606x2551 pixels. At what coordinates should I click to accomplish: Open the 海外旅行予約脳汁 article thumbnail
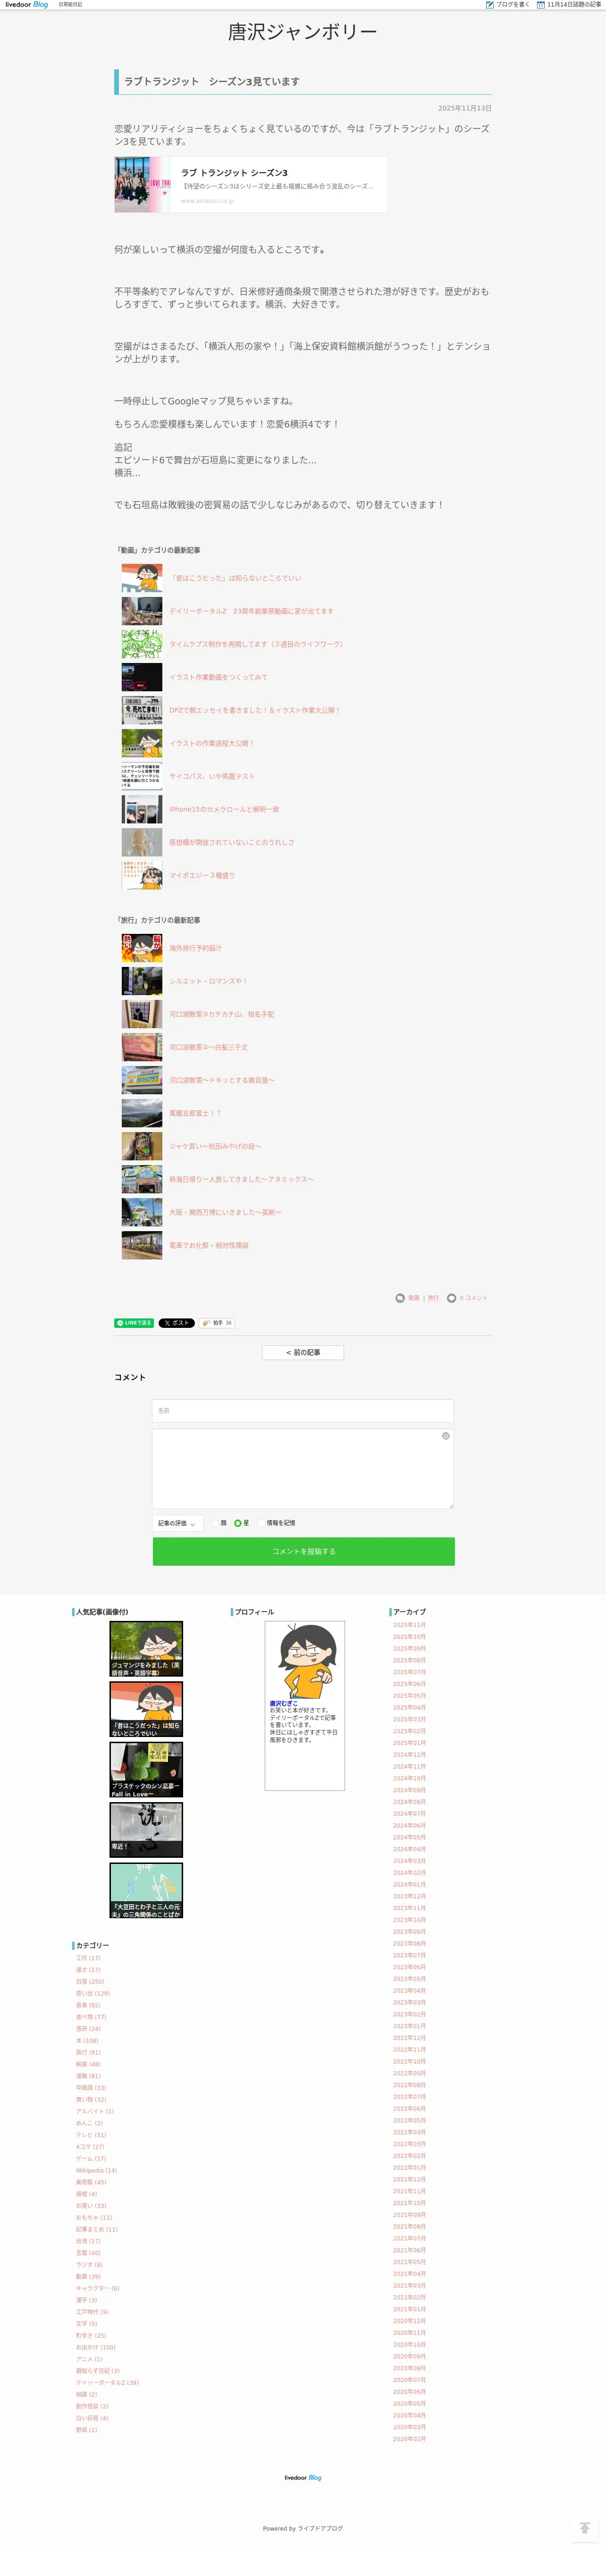click(142, 948)
